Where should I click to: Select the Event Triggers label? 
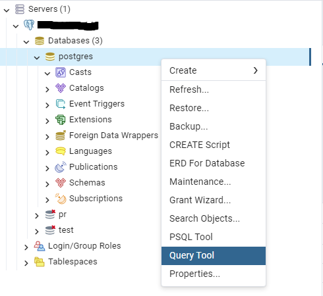(x=97, y=104)
